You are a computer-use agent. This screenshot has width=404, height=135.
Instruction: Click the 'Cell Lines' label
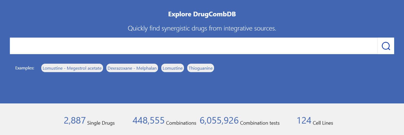323,123
